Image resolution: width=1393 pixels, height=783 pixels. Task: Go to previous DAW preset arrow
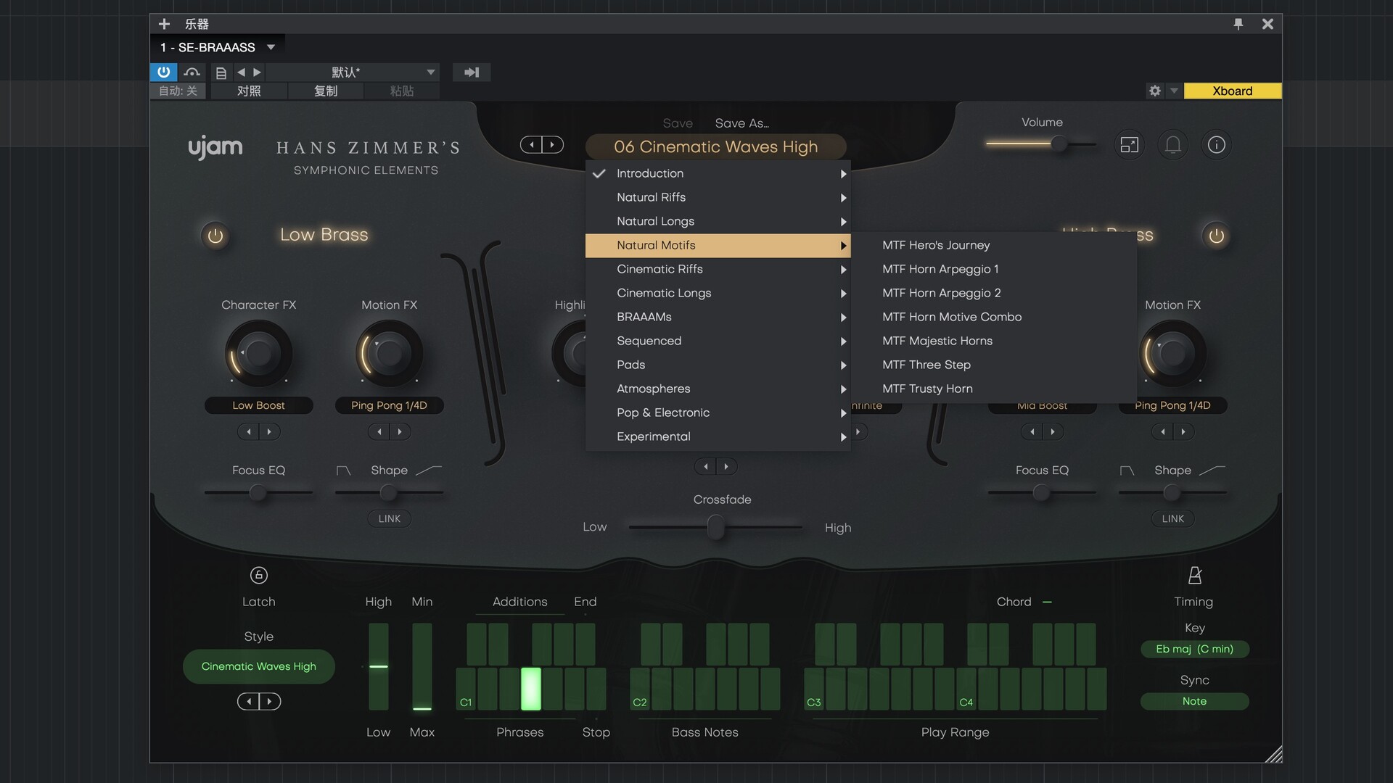pyautogui.click(x=242, y=72)
